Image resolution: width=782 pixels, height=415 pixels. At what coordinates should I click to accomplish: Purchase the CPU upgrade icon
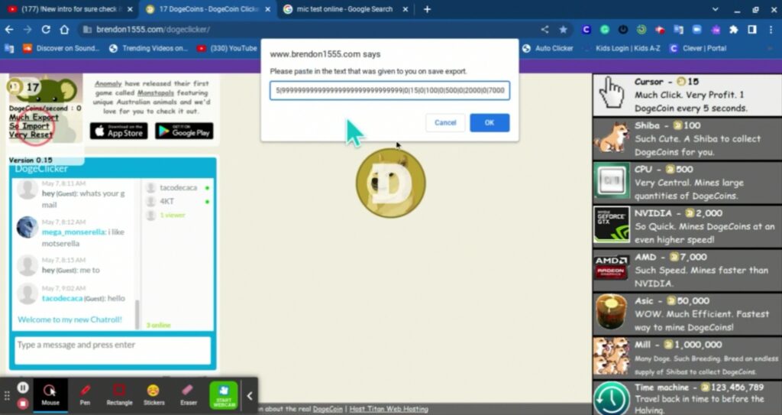coord(612,180)
